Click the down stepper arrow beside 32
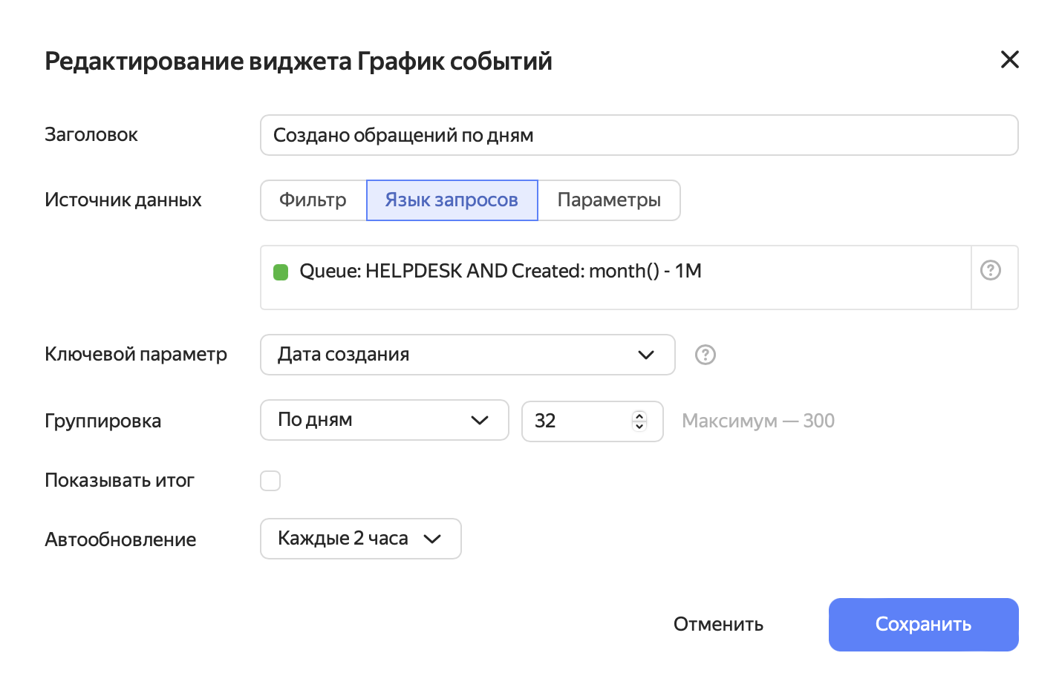 (x=639, y=427)
